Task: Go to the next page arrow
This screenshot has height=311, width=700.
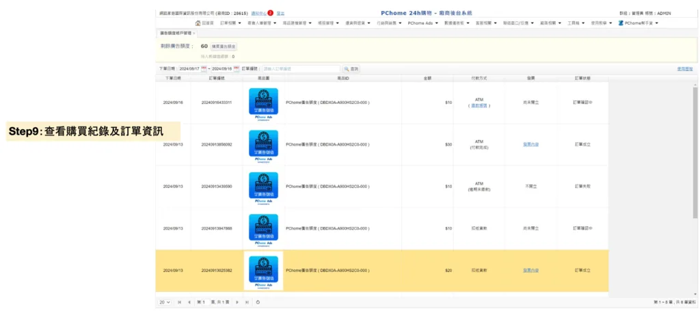Action: tap(237, 301)
